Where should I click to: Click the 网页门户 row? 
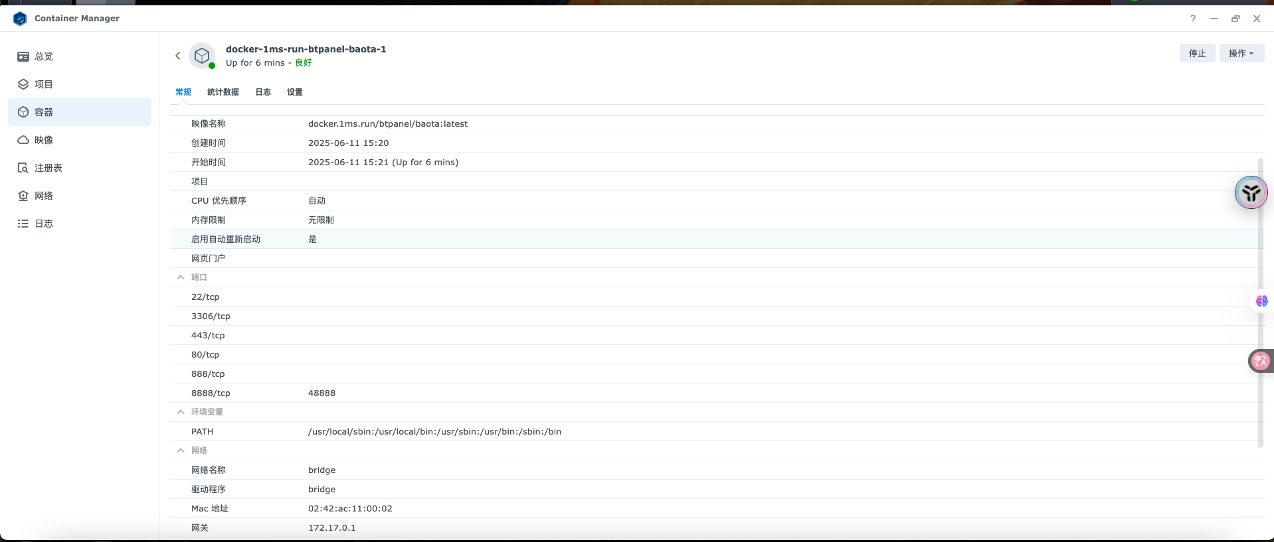[x=717, y=259]
